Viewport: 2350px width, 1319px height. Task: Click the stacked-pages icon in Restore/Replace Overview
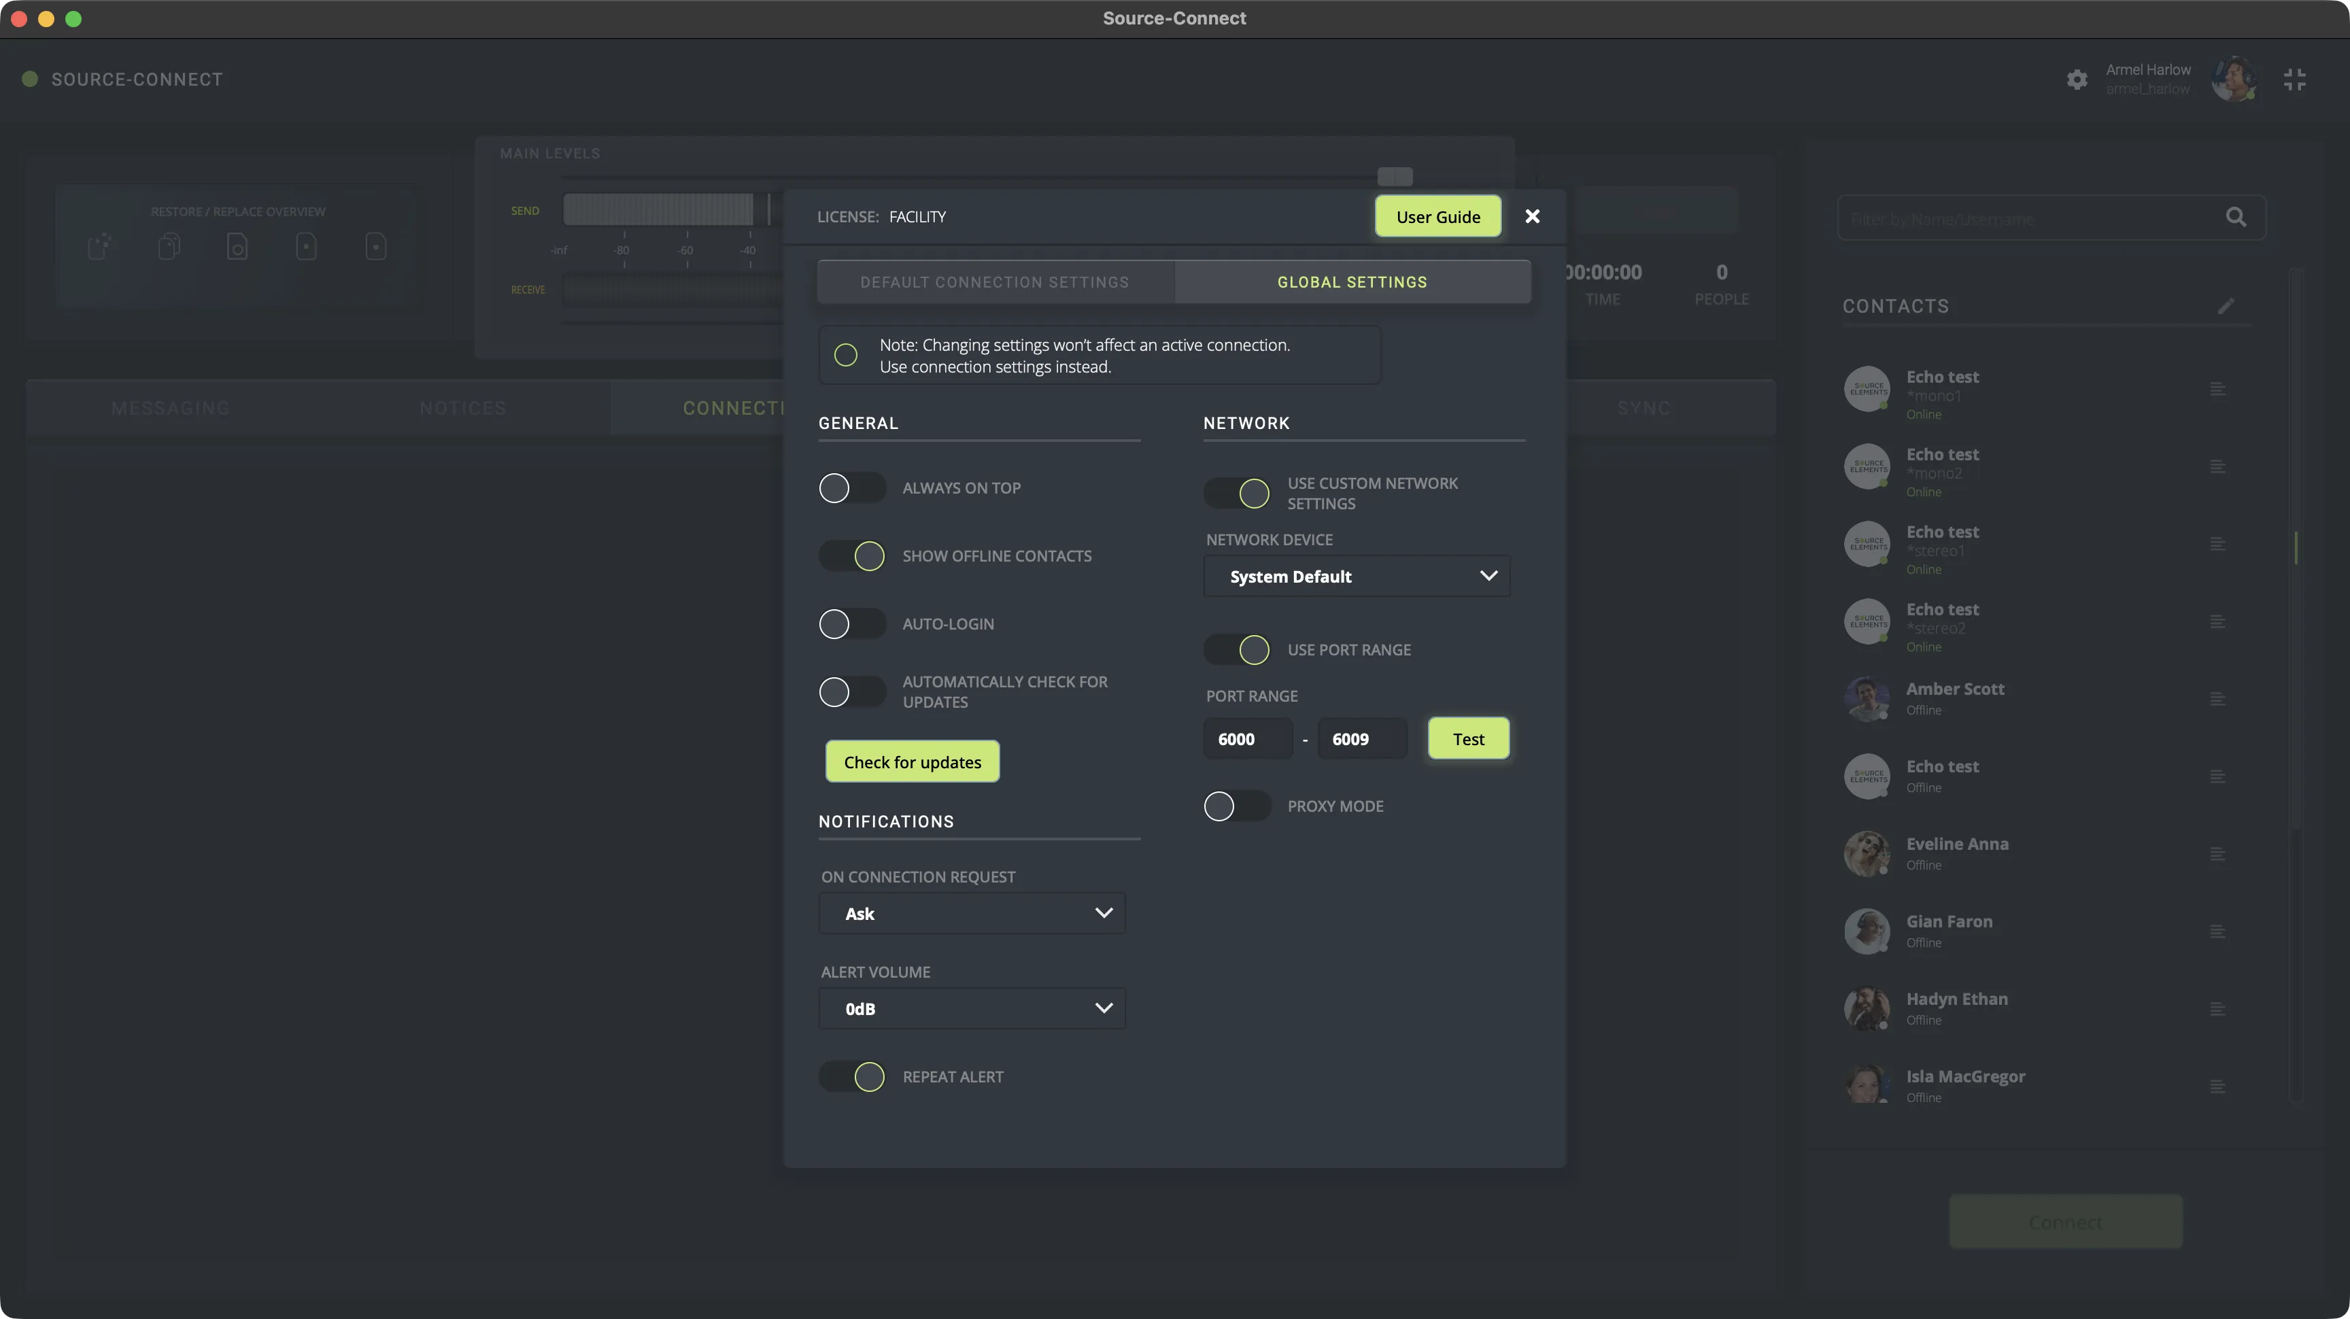coord(169,246)
